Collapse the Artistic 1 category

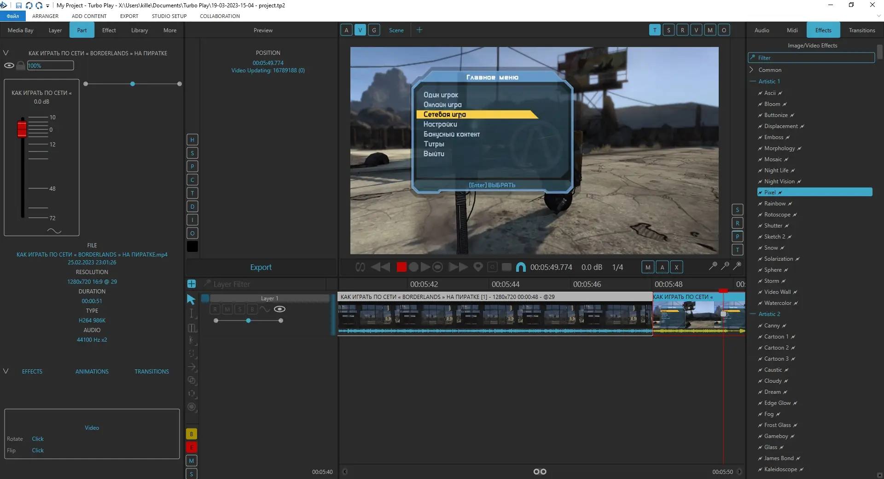click(x=753, y=82)
